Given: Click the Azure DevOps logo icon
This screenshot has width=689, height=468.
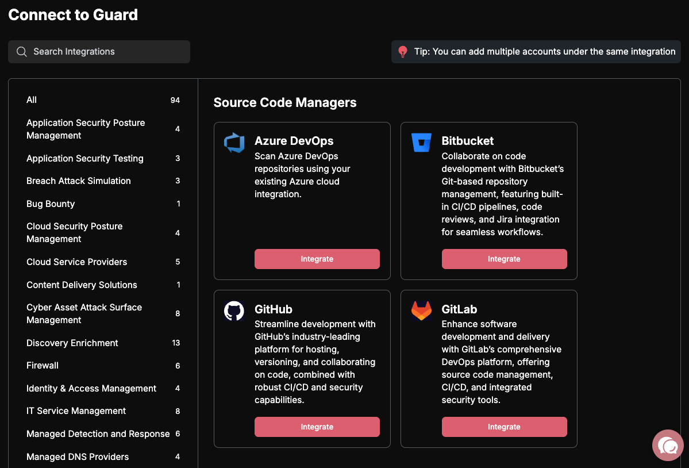Looking at the screenshot, I should click(234, 143).
